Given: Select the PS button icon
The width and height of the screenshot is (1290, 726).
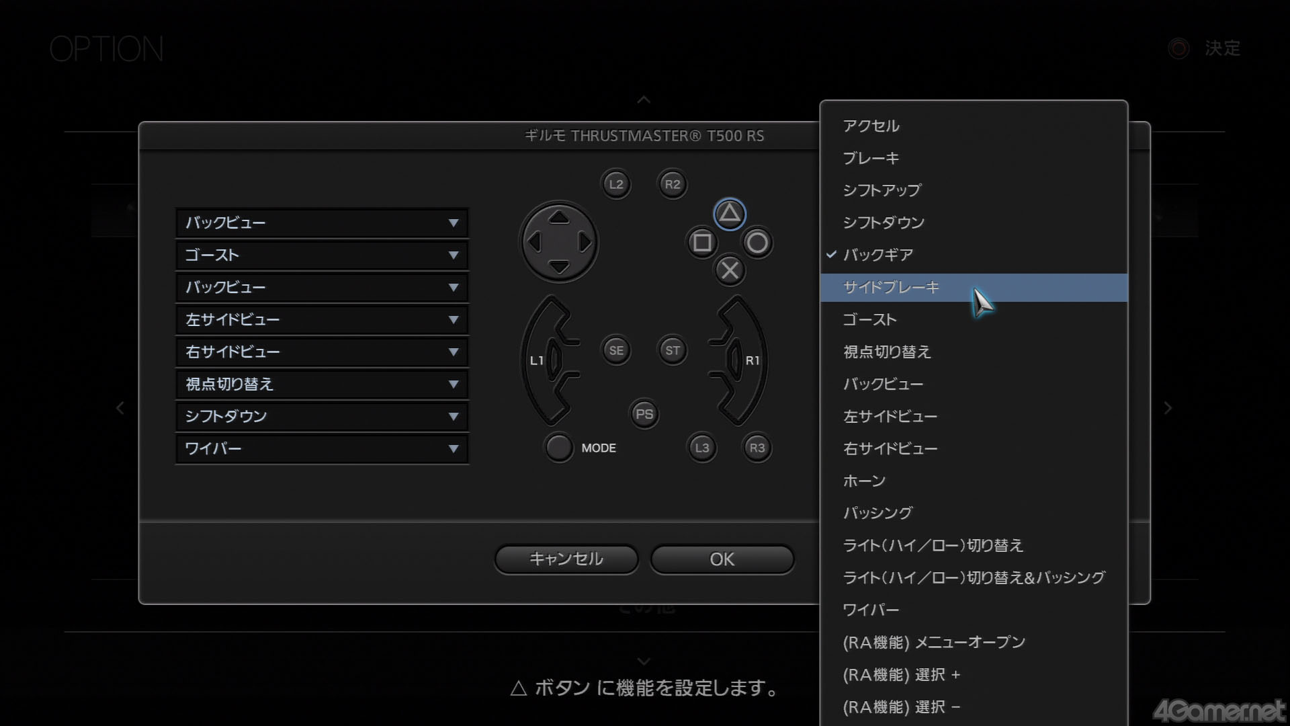Looking at the screenshot, I should point(644,414).
